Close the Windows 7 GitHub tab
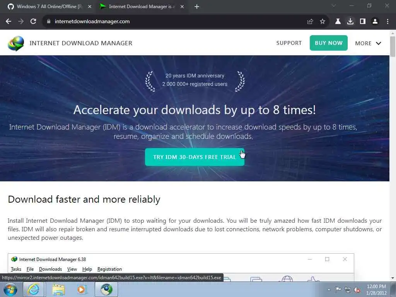The image size is (396, 297). point(90,7)
